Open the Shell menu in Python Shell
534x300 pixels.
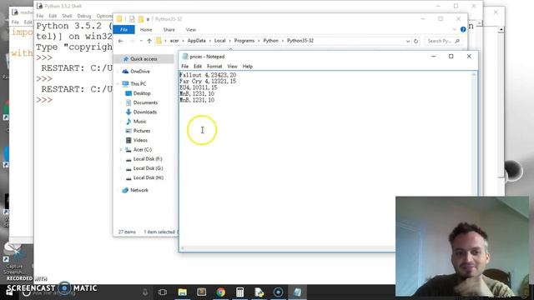(x=67, y=16)
